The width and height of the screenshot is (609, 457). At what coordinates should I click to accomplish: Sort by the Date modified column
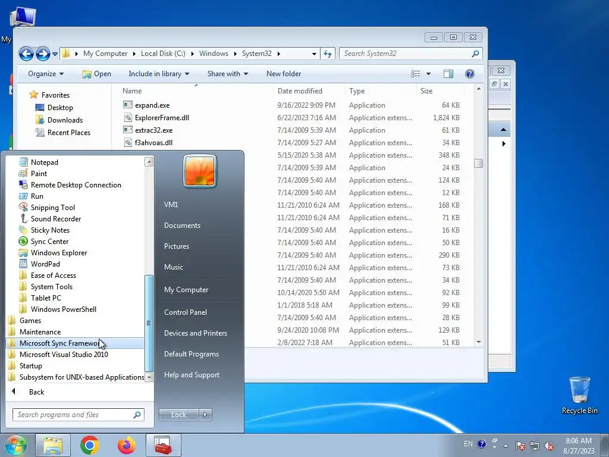(300, 91)
